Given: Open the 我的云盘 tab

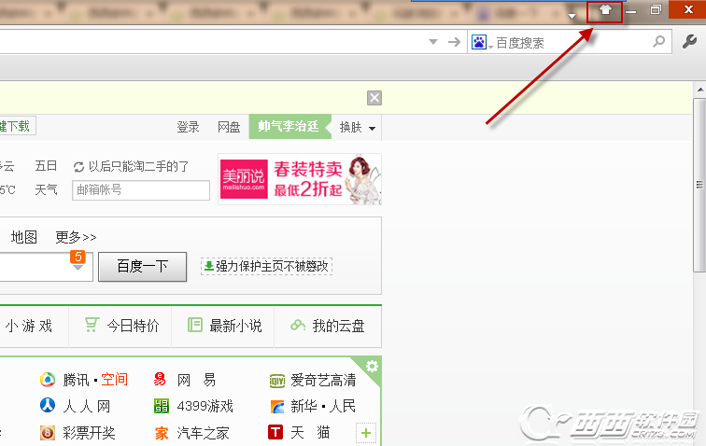Looking at the screenshot, I should (328, 326).
